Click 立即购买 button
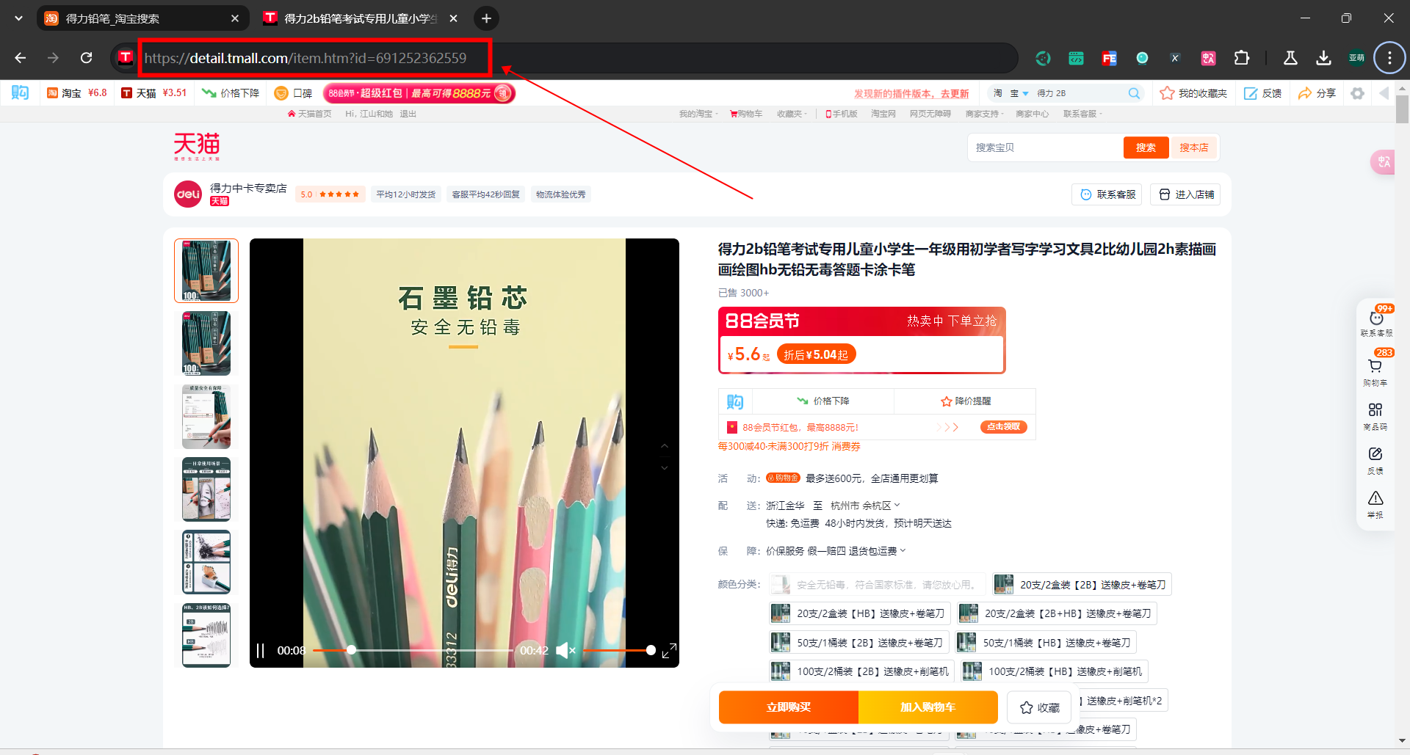The width and height of the screenshot is (1410, 755). pyautogui.click(x=789, y=707)
